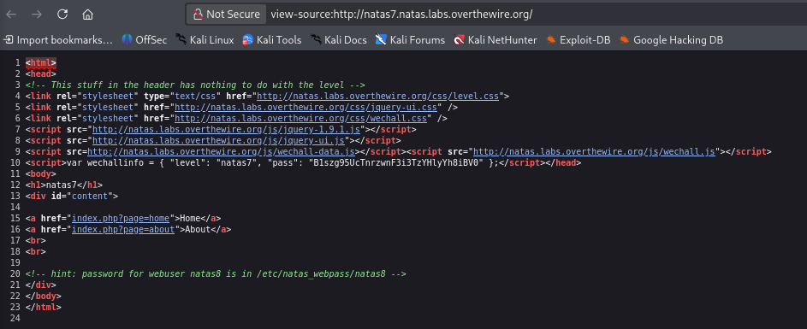The width and height of the screenshot is (807, 329).
Task: Follow the index.php?page=about link
Action: point(123,230)
